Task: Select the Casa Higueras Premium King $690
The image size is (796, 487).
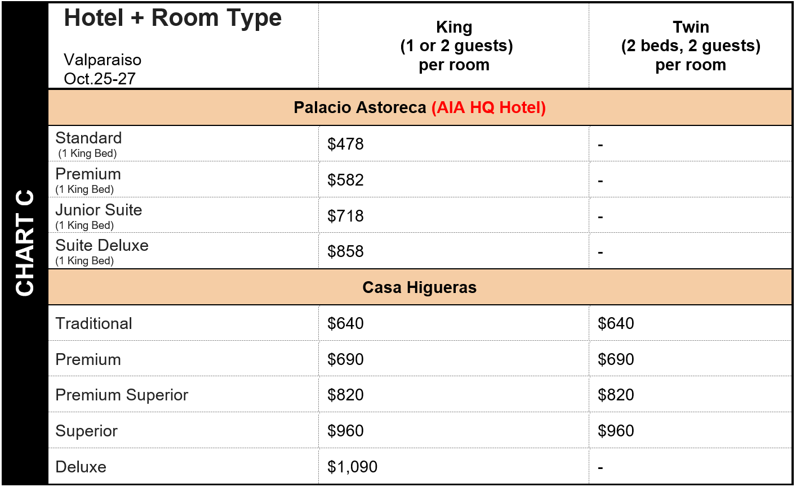Action: coord(345,359)
